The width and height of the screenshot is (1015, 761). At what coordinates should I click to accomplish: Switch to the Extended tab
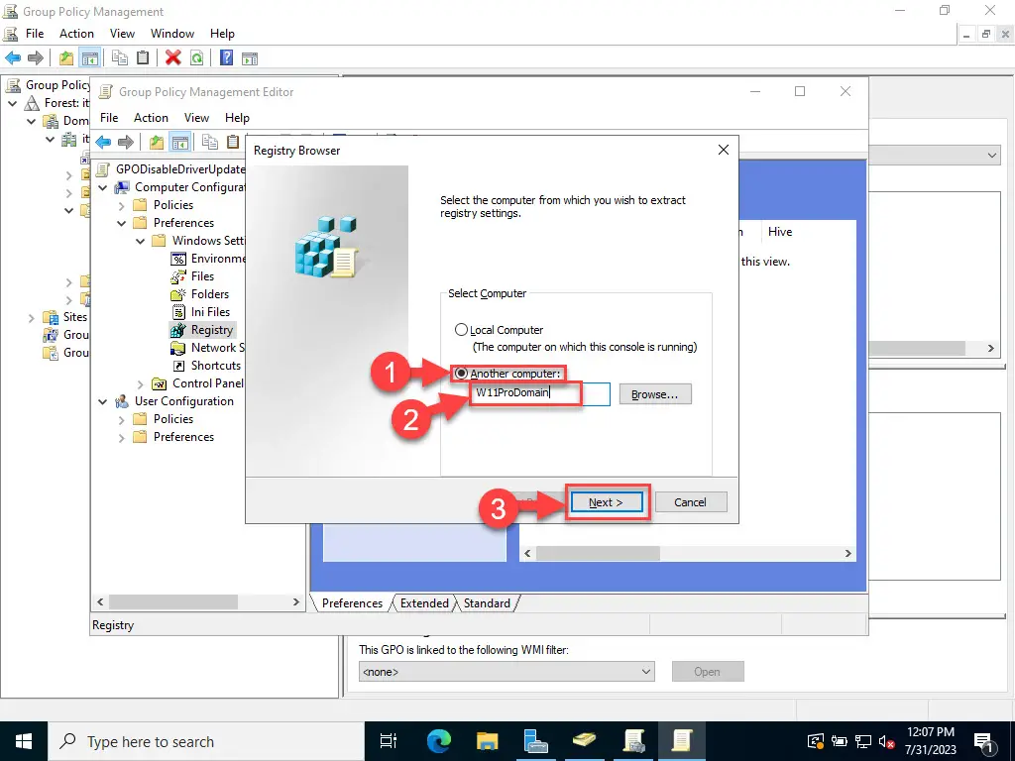(x=423, y=602)
